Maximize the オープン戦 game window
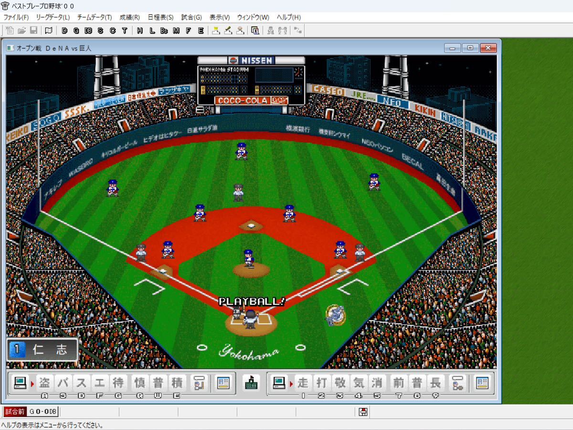The image size is (573, 430). [x=470, y=48]
